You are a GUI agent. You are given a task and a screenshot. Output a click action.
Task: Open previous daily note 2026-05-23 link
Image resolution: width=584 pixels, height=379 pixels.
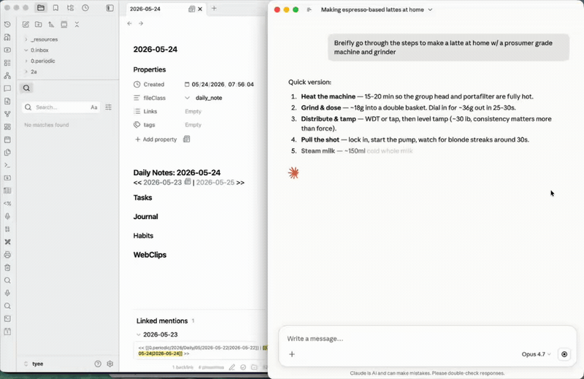pyautogui.click(x=162, y=183)
